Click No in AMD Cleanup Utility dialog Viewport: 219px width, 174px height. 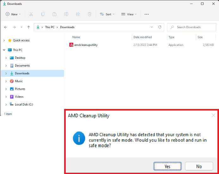(199, 166)
